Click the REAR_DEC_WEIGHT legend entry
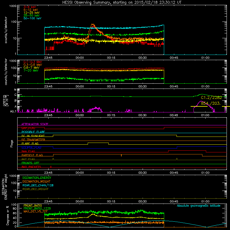Viewport: 230px width, 230px height. point(35,189)
